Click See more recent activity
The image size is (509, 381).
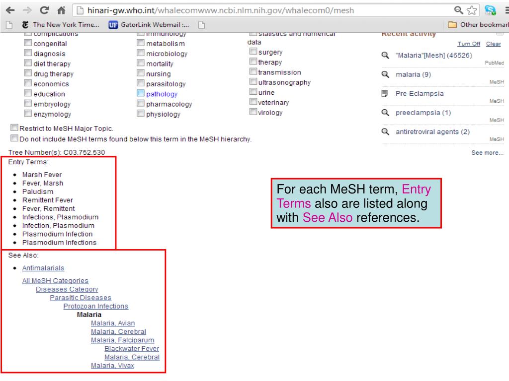[x=487, y=153]
